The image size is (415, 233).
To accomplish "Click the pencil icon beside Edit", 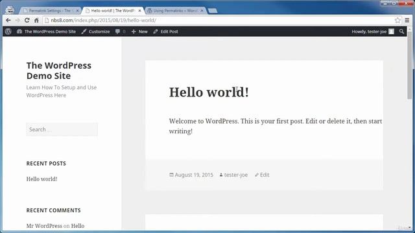I will coord(257,175).
